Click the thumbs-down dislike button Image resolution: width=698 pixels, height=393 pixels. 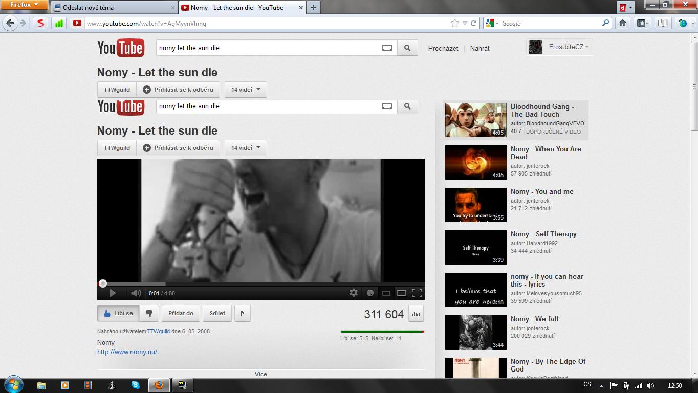tap(149, 313)
